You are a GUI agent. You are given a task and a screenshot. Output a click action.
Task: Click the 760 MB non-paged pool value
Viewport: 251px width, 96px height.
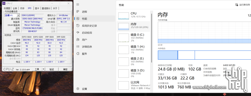pyautogui.click(x=184, y=87)
